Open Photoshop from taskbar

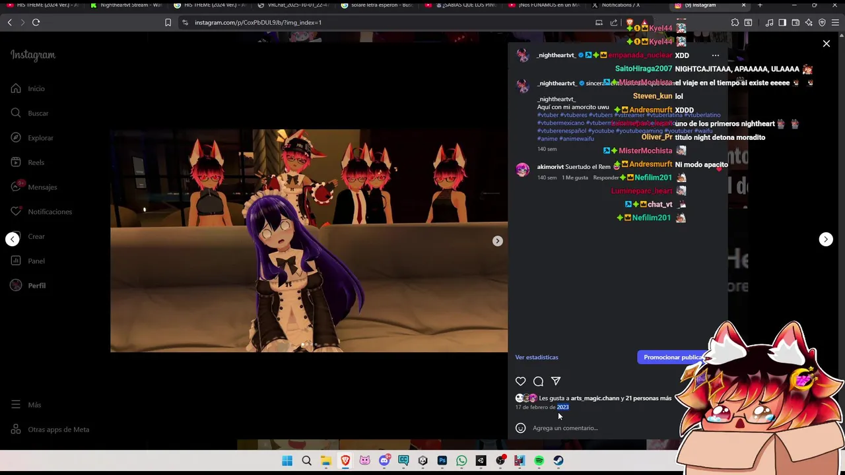pyautogui.click(x=442, y=461)
